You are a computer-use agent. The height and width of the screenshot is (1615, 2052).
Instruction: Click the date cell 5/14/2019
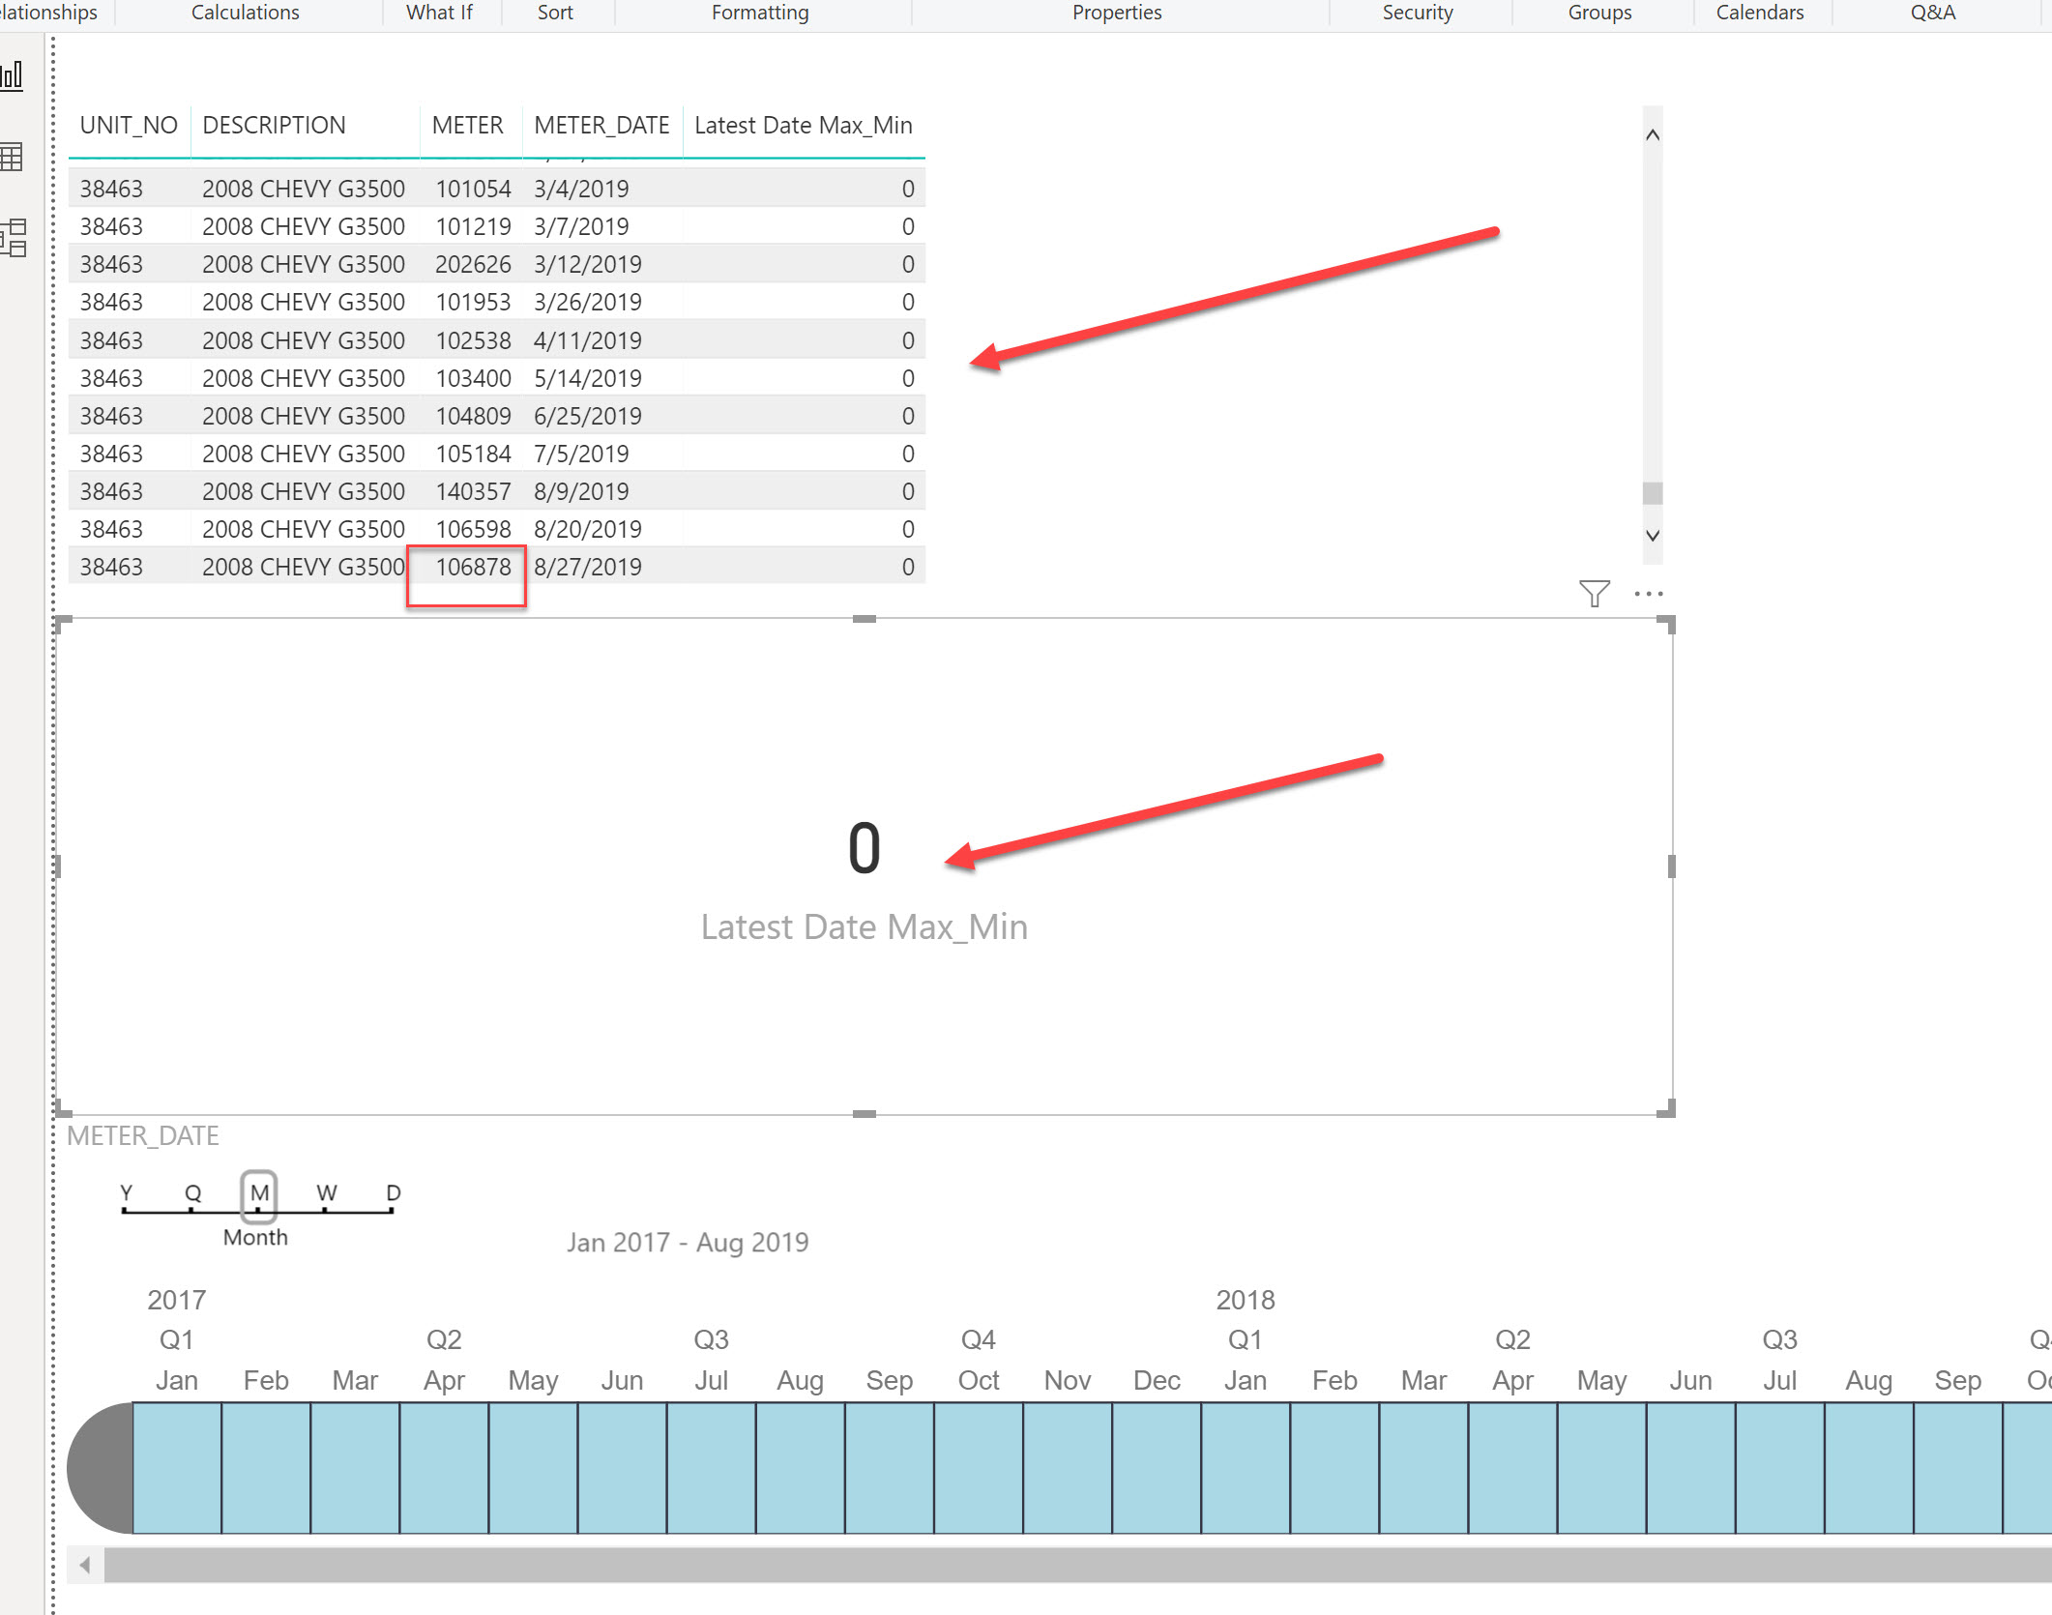coord(588,379)
